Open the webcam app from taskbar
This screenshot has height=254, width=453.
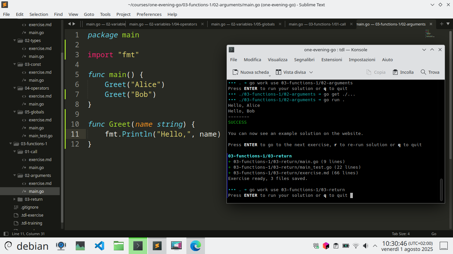tap(61, 246)
